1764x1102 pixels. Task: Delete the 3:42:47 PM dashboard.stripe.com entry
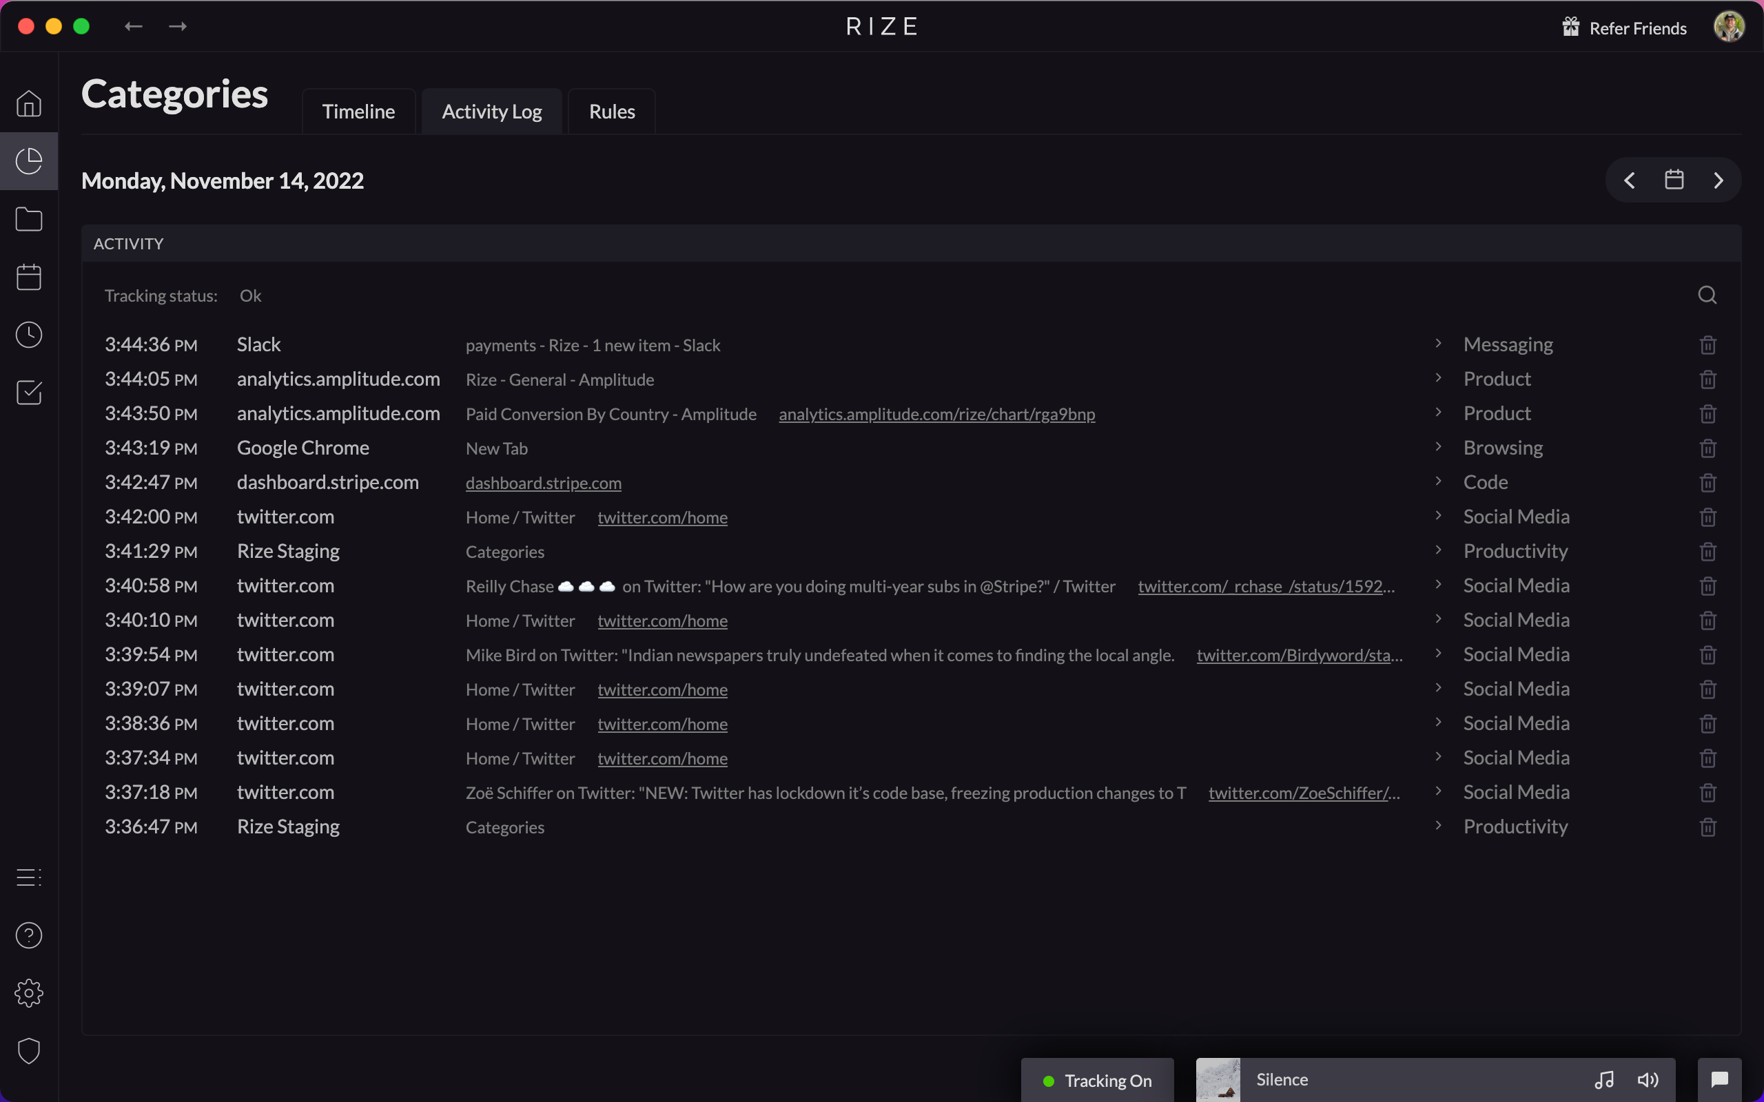pos(1708,483)
